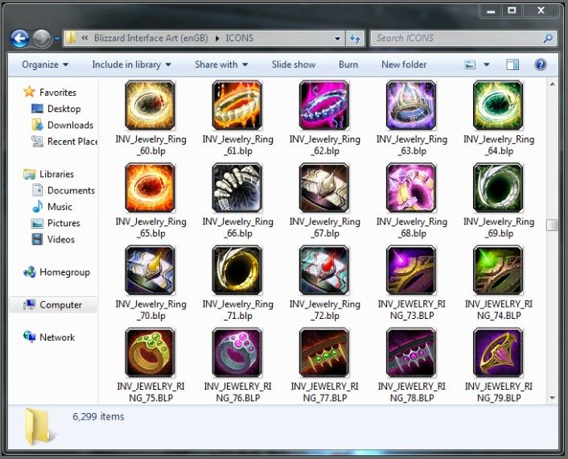Click the vertical scrollbar thumb

point(552,225)
